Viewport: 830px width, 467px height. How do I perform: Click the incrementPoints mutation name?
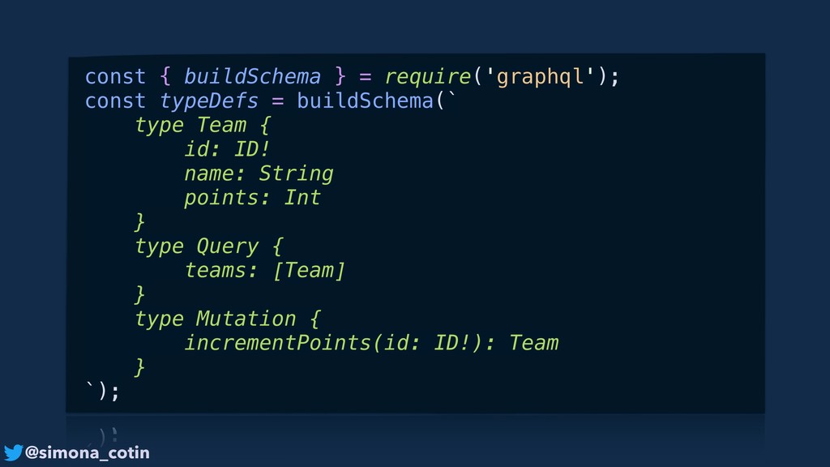pos(278,343)
